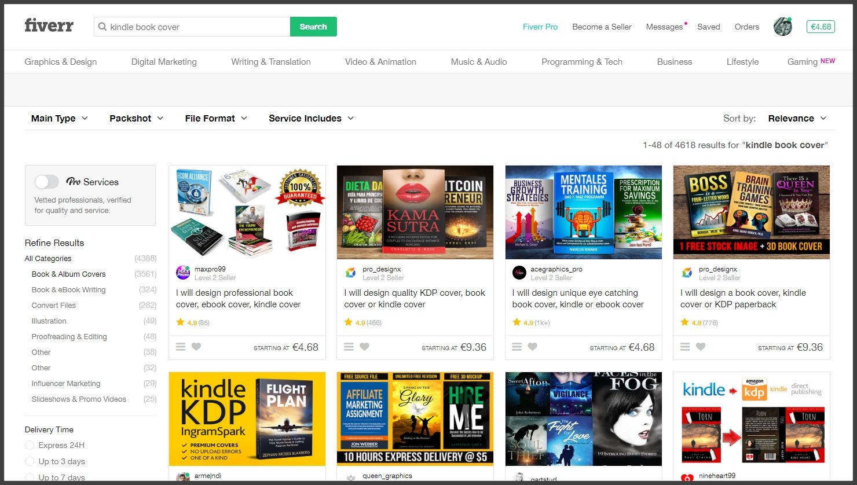The width and height of the screenshot is (857, 485).
Task: Open Programming & Tech category
Action: 582,62
